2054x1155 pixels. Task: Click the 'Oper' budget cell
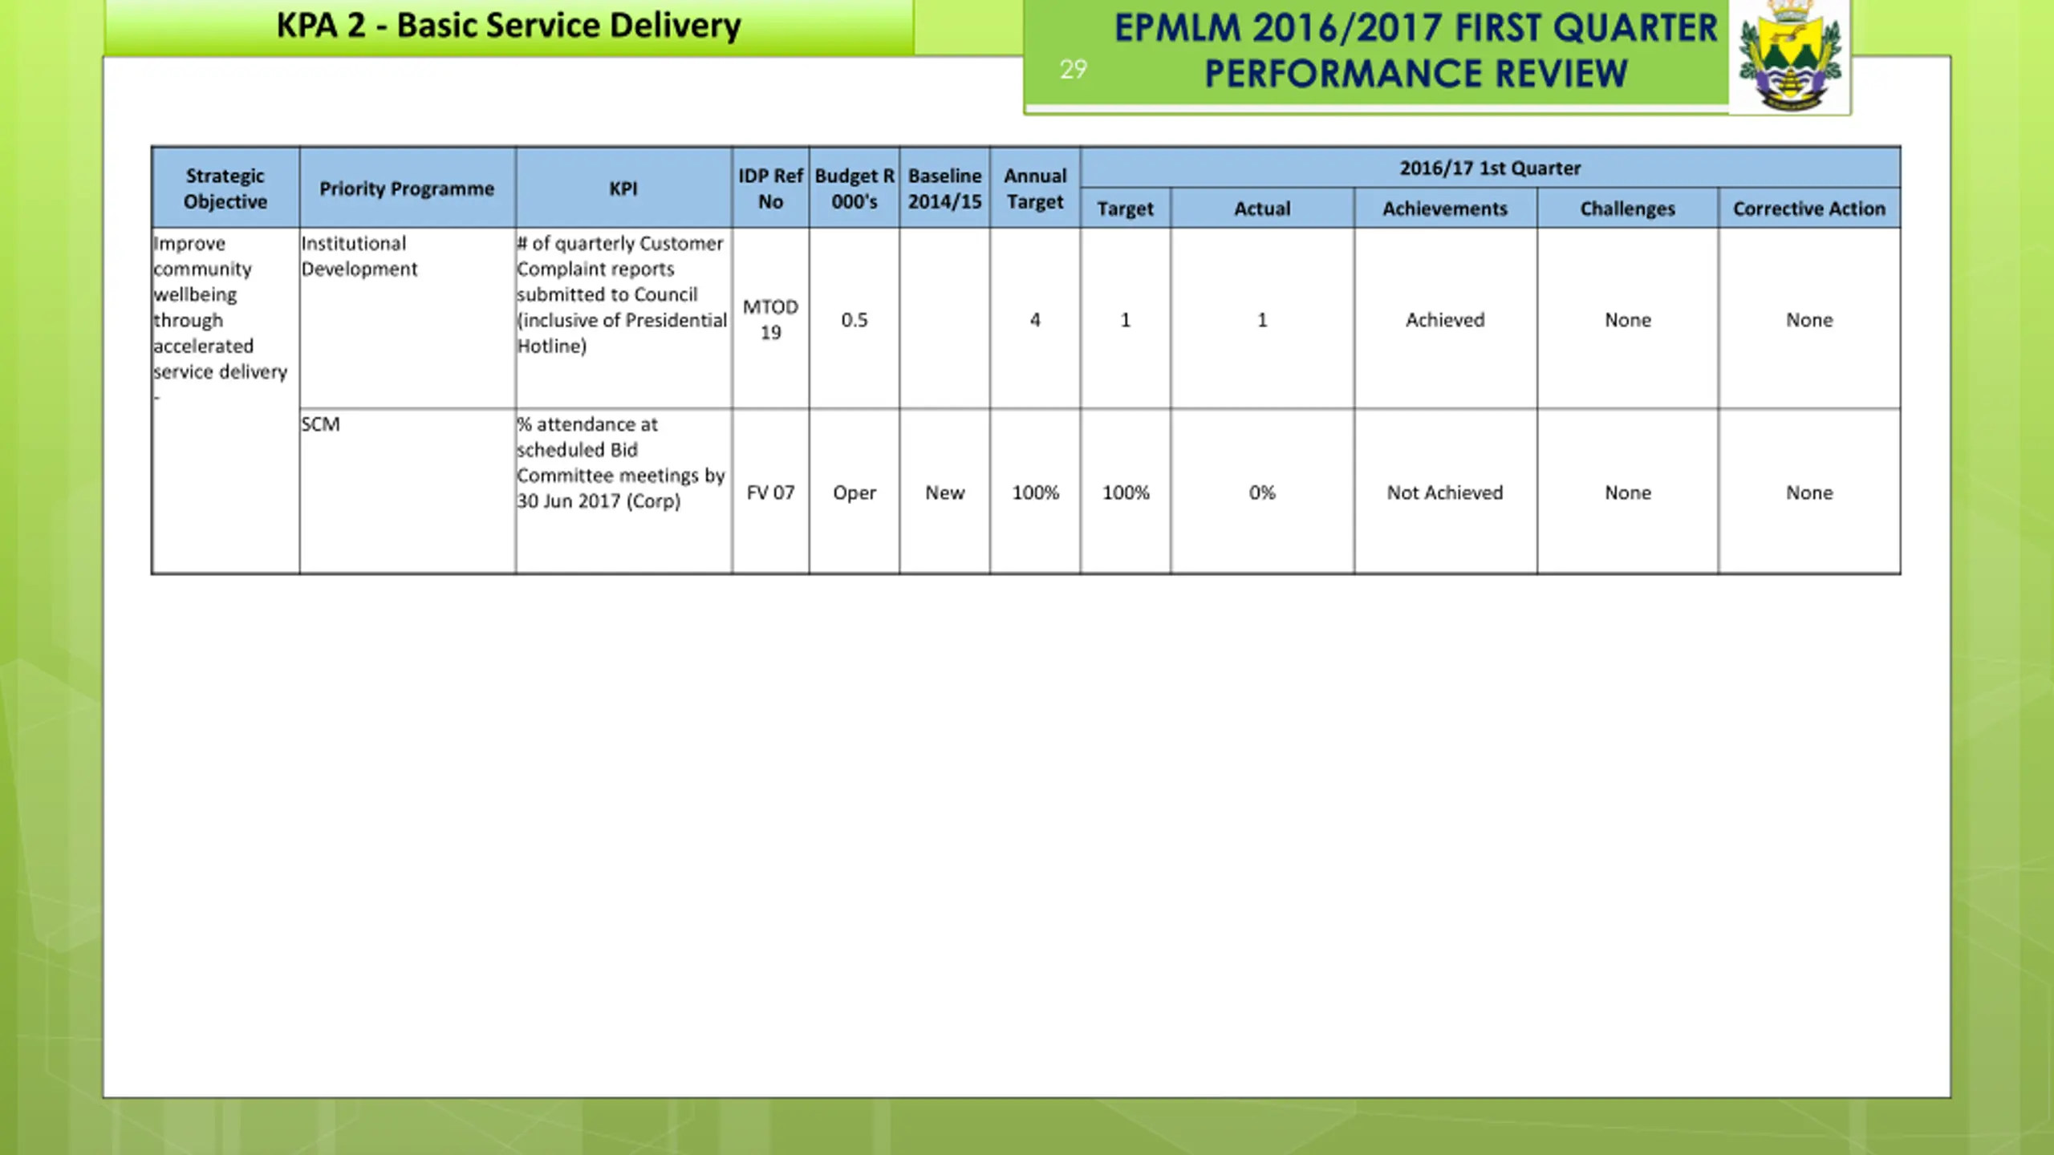click(x=854, y=492)
